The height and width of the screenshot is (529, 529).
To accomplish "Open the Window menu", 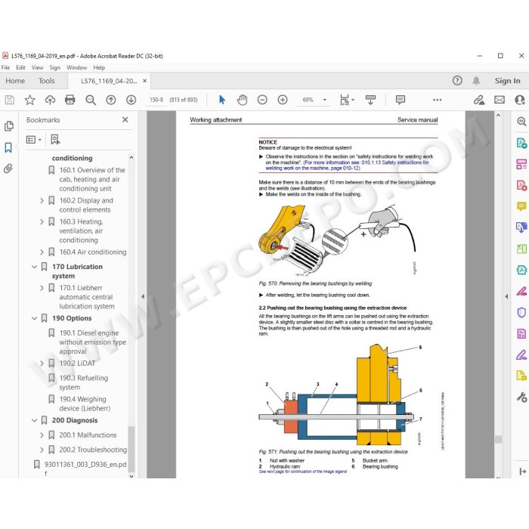I will pyautogui.click(x=76, y=67).
